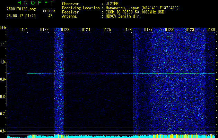Click the Receiving Location Hamamatsu, Japan text
The image size is (218, 138).
click(142, 8)
